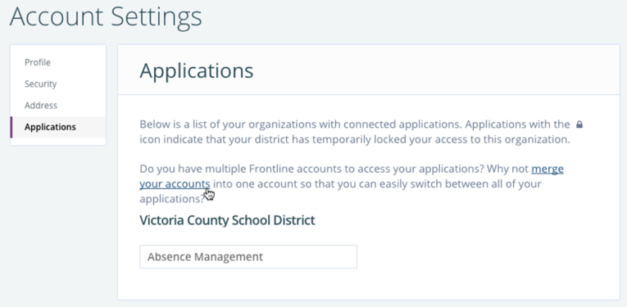627x307 pixels.
Task: Click the text "icon indicate that your district"
Action: click(x=215, y=140)
